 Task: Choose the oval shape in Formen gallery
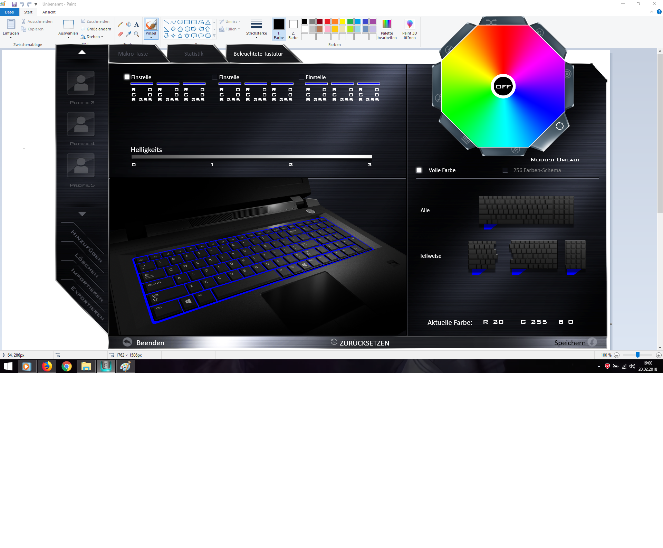(x=180, y=22)
